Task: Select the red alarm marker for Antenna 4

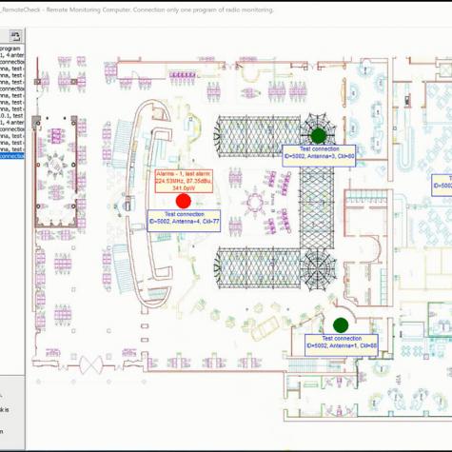Action: [184, 201]
